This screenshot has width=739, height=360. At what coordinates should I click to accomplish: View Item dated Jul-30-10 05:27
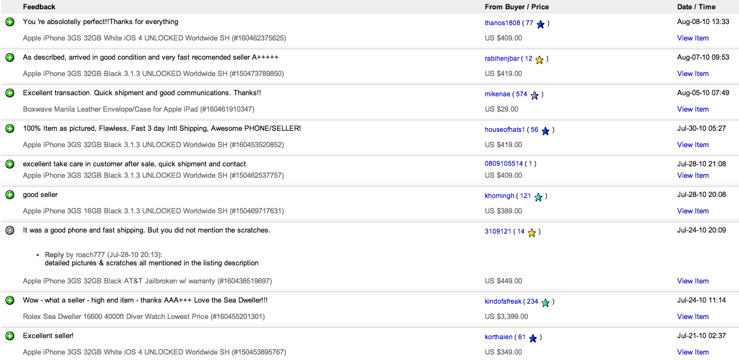(693, 145)
